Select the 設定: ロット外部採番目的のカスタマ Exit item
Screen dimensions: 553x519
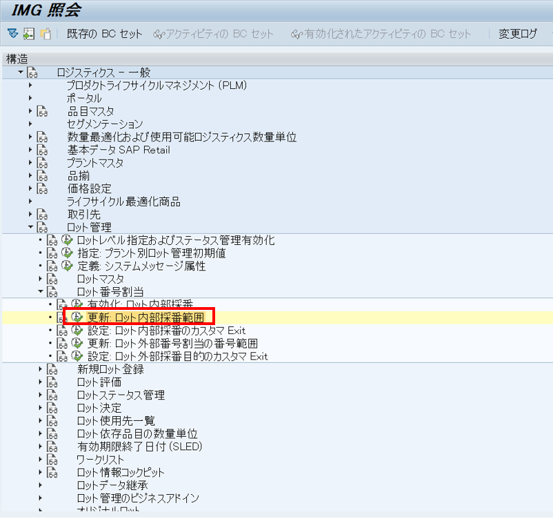[177, 357]
